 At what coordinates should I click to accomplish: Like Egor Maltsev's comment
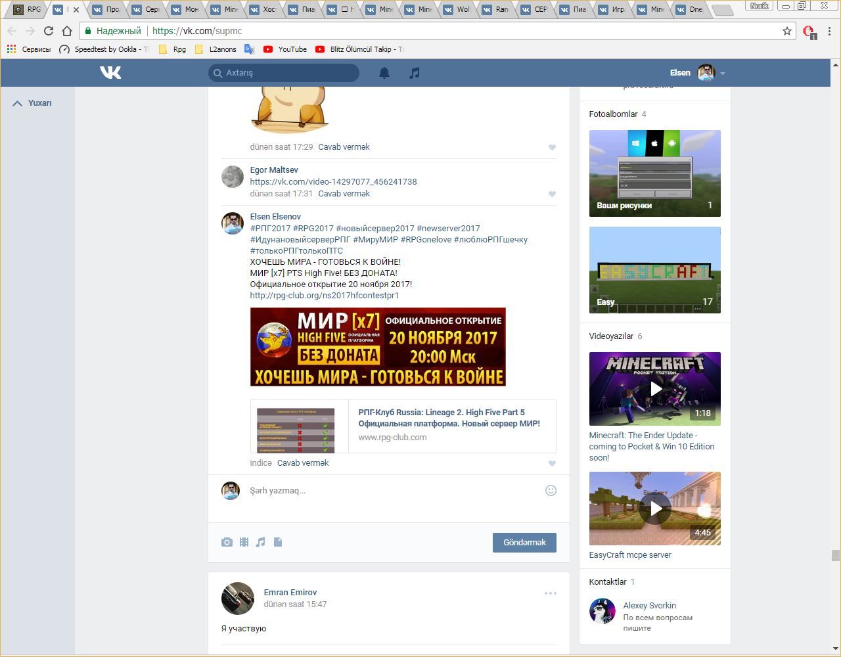552,194
